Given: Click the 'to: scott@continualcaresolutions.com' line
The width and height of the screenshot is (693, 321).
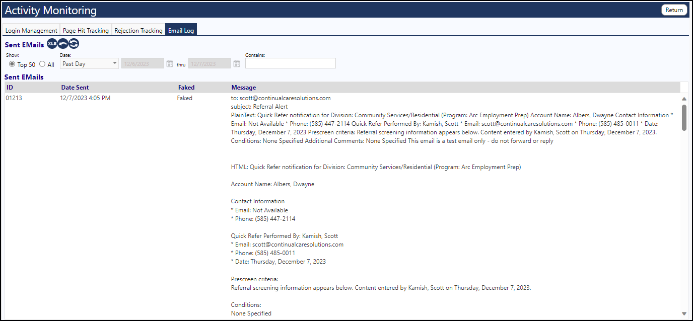Looking at the screenshot, I should coord(281,98).
